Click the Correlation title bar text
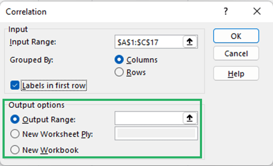This screenshot has height=166, width=273. pos(26,12)
